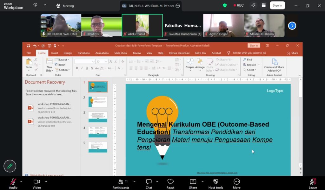Open the Insert ribbon tab
Image resolution: width=325 pixels, height=190 pixels.
pos(55,53)
